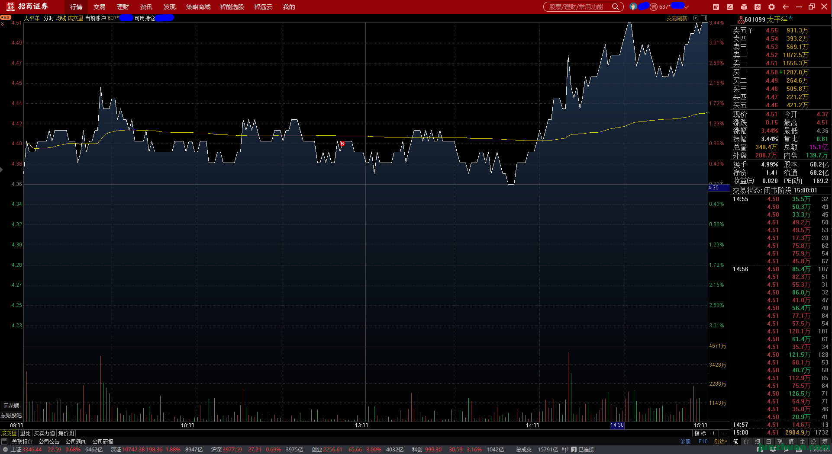Click the search magnifier icon
This screenshot has width=832, height=454.
pyautogui.click(x=615, y=6)
